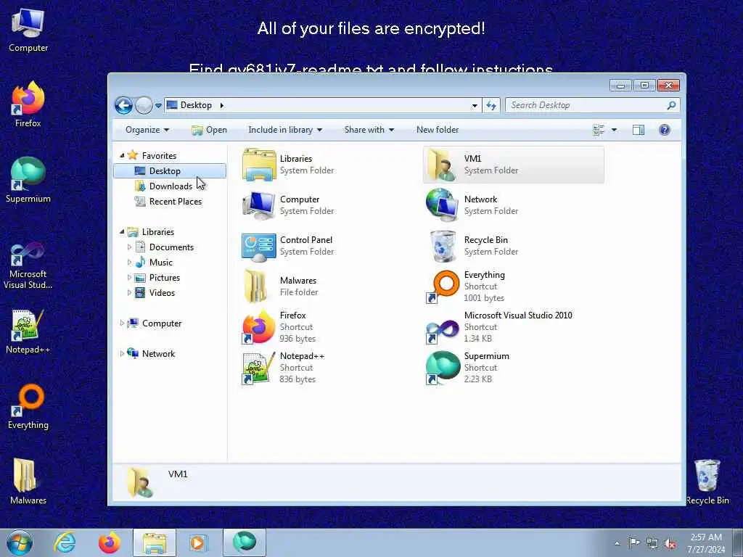The image size is (743, 557).
Task: Select the Computer system folder icon in file list
Action: click(x=259, y=205)
